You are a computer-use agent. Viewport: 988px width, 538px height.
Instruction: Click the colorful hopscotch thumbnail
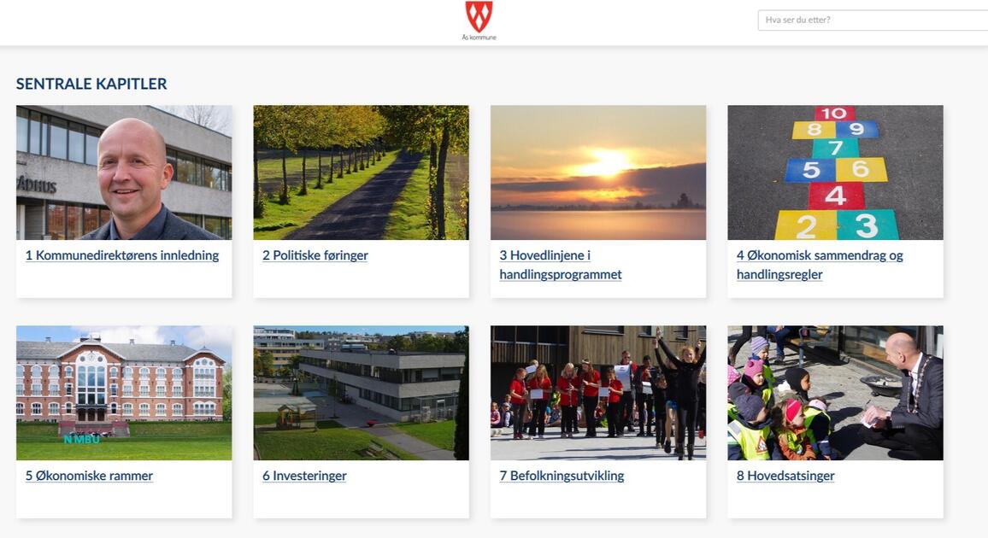click(x=836, y=173)
